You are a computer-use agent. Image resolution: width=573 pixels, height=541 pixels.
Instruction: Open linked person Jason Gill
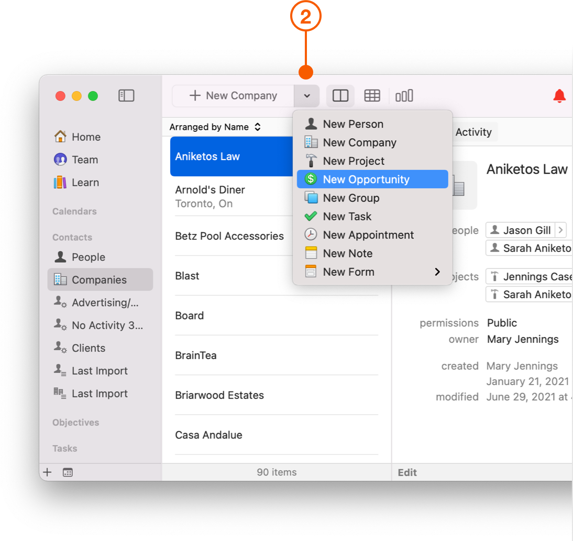tap(521, 230)
